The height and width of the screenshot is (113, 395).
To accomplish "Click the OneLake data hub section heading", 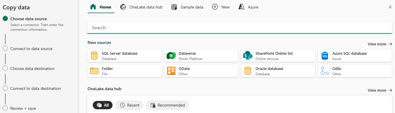I will tap(104, 89).
